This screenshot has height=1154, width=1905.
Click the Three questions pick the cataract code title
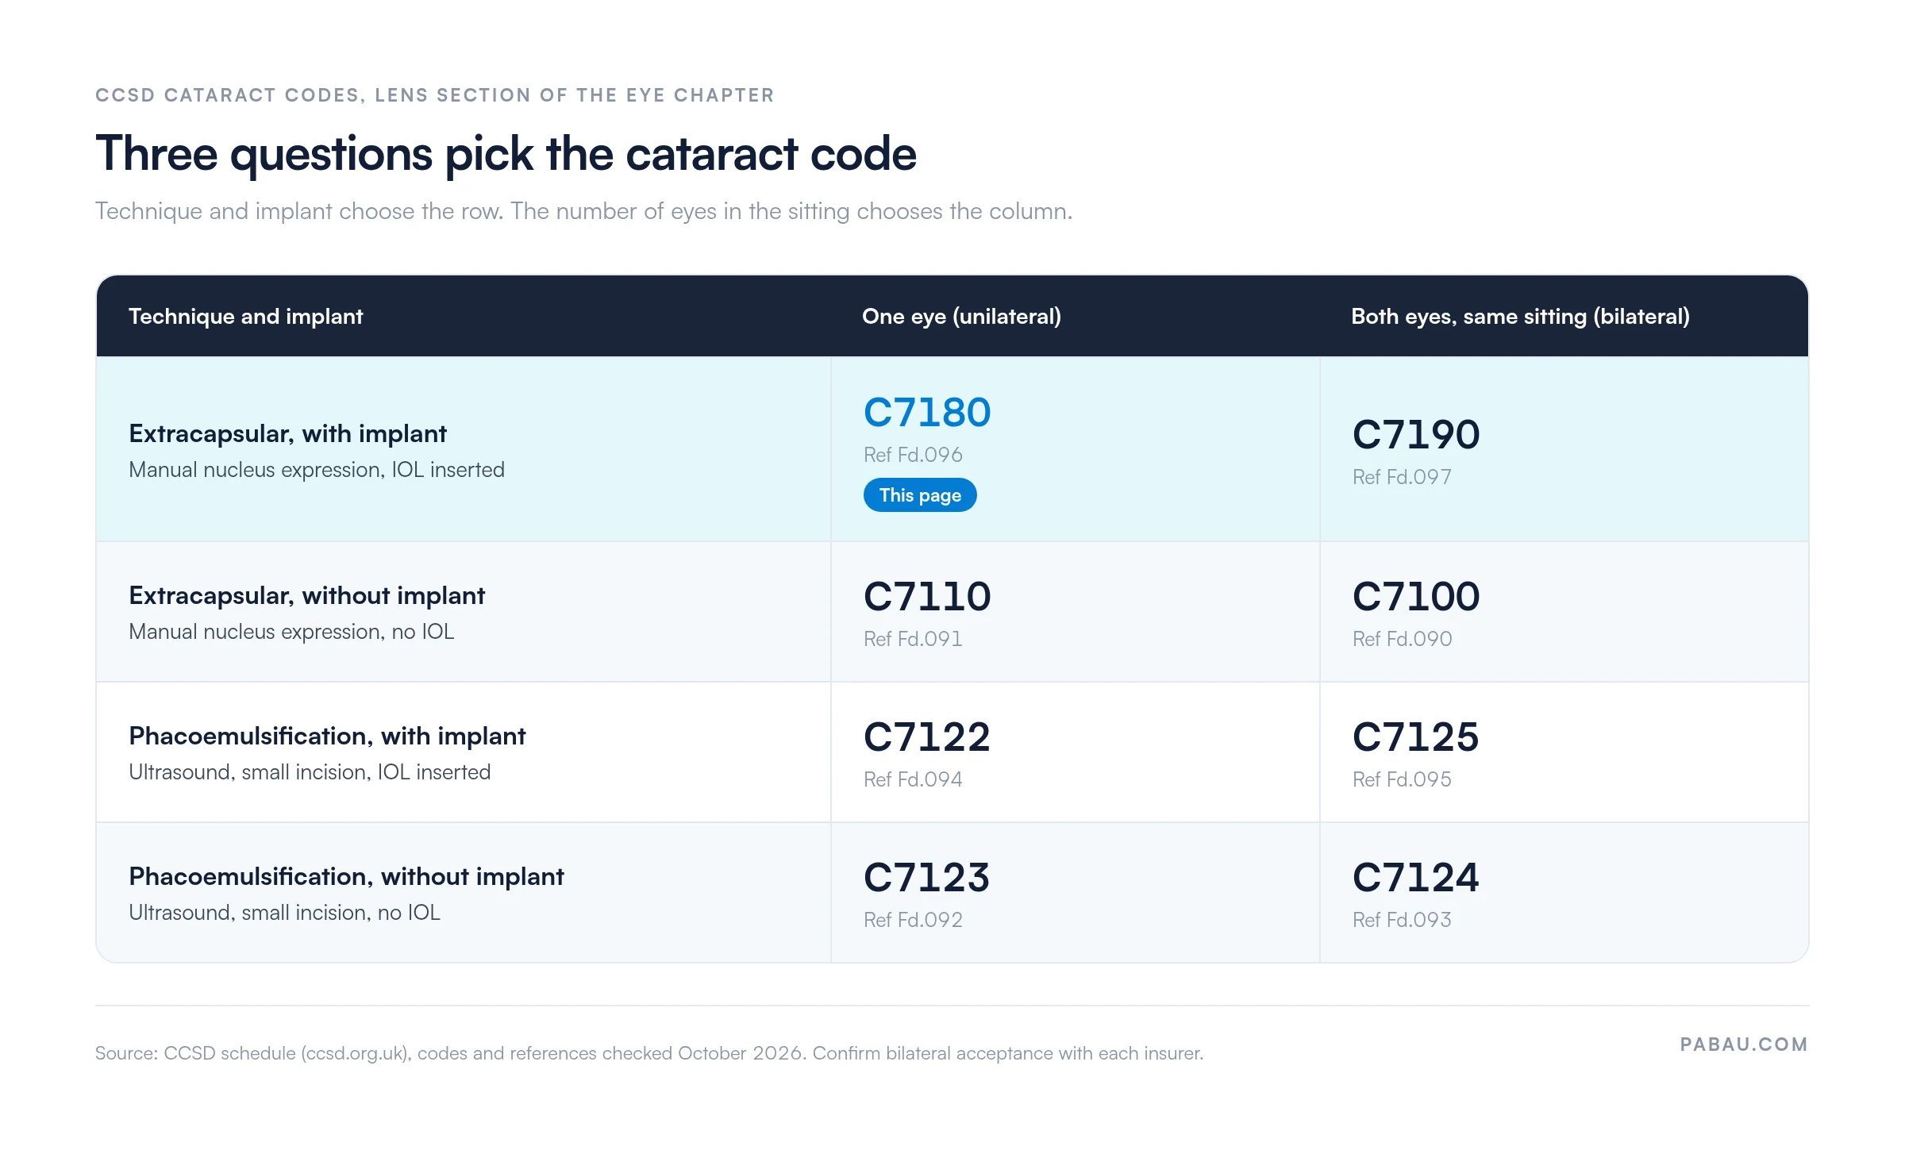point(506,154)
